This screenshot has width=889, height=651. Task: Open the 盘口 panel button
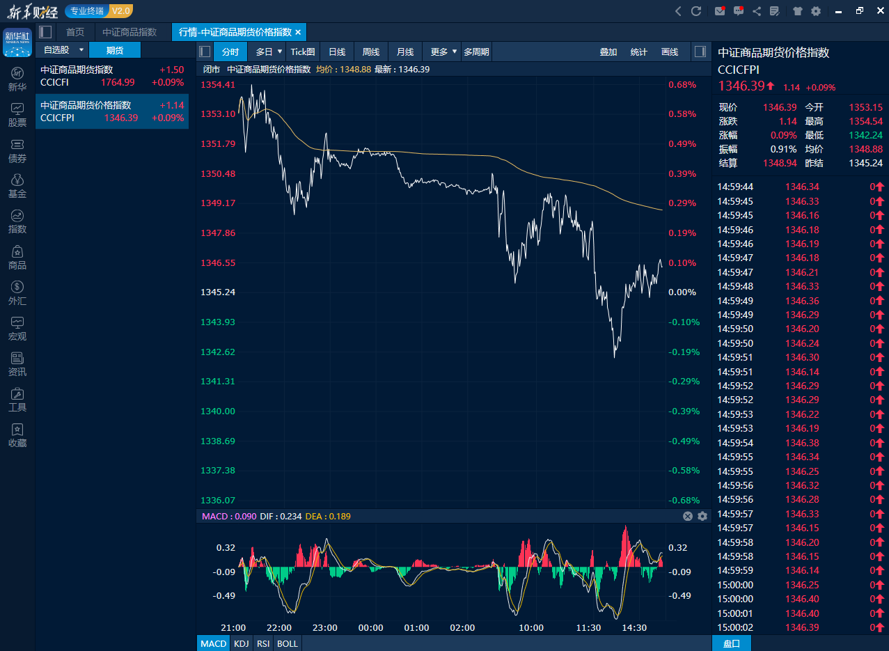tap(731, 643)
